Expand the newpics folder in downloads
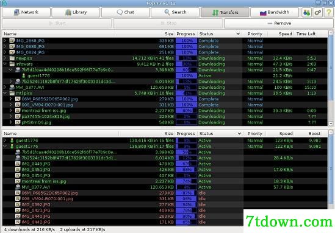This screenshot has width=335, height=233. (x=5, y=58)
